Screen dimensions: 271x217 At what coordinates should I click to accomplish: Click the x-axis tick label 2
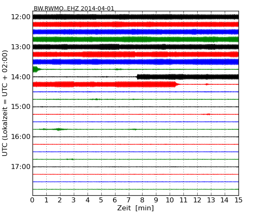tap(60, 200)
